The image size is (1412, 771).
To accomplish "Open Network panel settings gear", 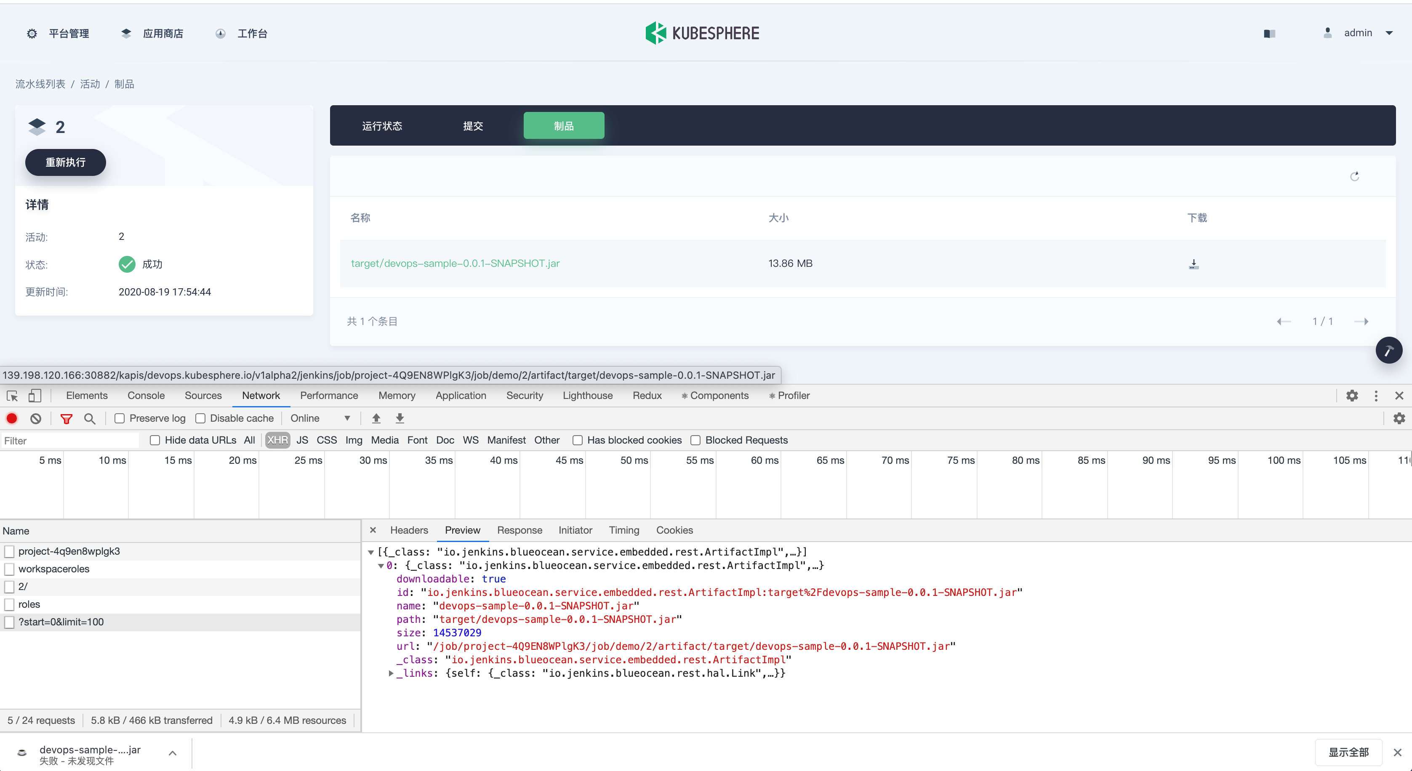I will (1399, 419).
